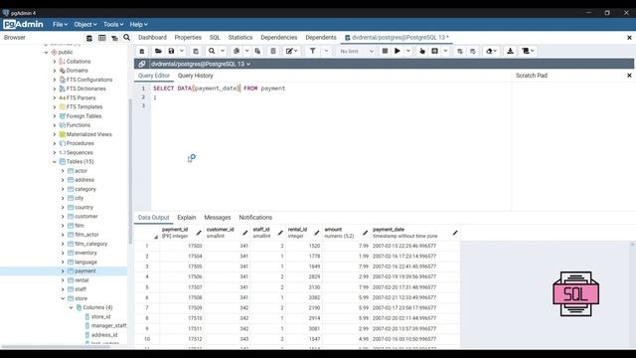Switch to the Dashboard tab
This screenshot has height=358, width=636.
152,38
